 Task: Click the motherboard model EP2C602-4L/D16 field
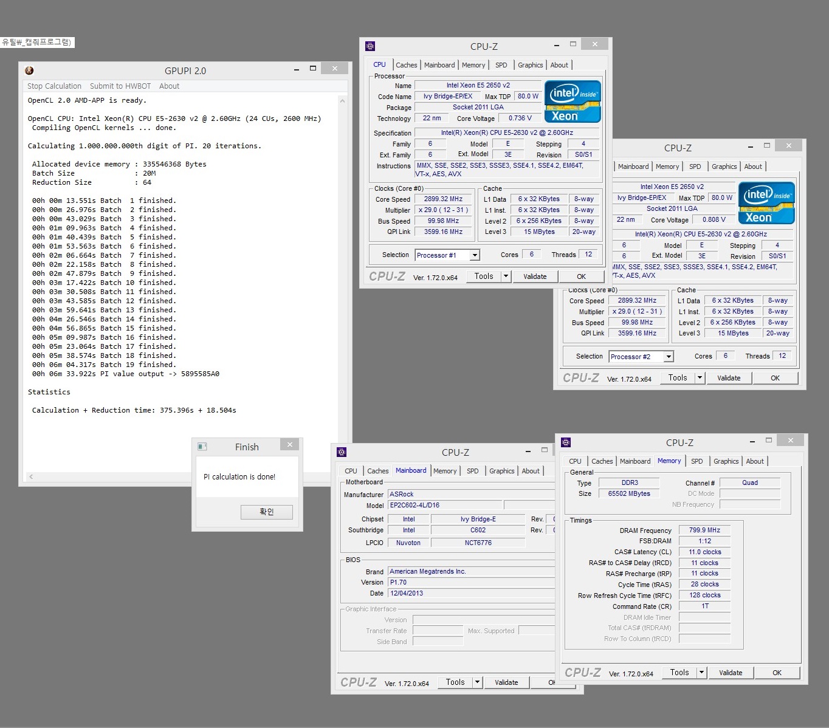pos(445,505)
